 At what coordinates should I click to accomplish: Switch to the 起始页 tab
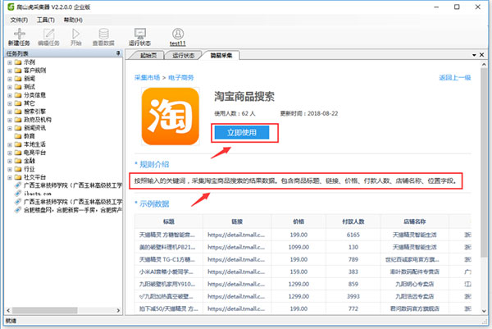point(148,55)
